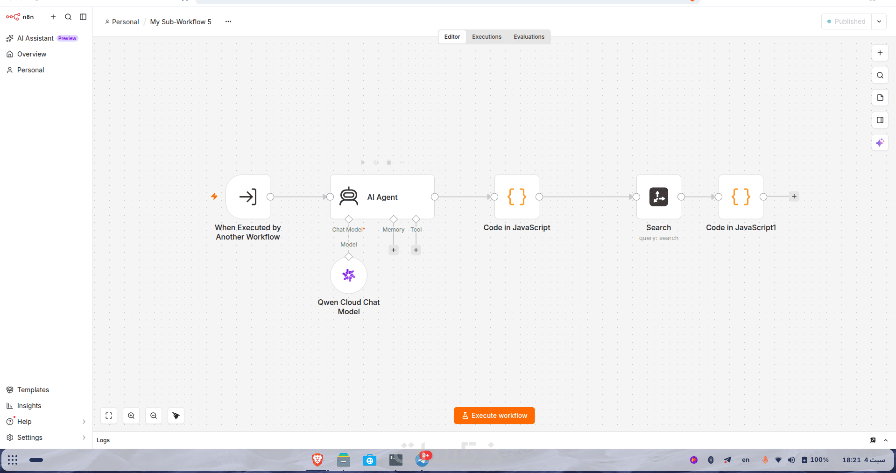The height and width of the screenshot is (473, 896).
Task: Toggle the right focus panel icon
Action: click(880, 120)
